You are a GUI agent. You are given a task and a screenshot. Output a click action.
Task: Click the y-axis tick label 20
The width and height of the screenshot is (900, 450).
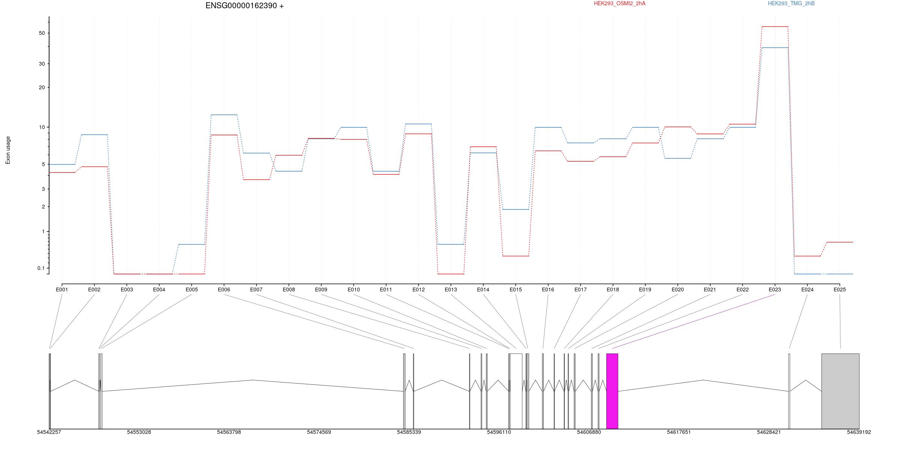pyautogui.click(x=42, y=87)
